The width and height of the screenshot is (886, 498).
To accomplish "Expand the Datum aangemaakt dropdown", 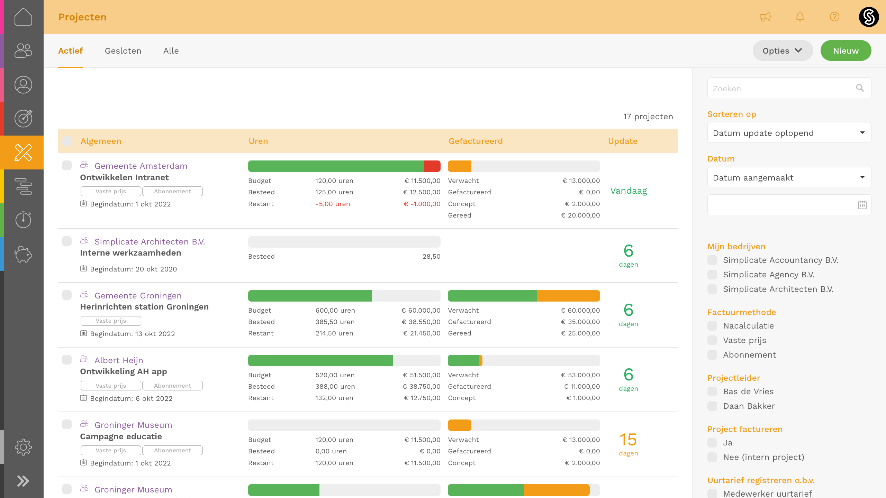I will (x=789, y=177).
